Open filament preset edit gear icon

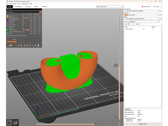pyautogui.click(x=161, y=15)
